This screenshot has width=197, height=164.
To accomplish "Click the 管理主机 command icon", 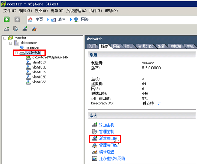I will point(95,131).
